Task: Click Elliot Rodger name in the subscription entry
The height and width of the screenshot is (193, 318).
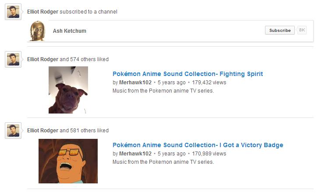Action: pos(42,11)
